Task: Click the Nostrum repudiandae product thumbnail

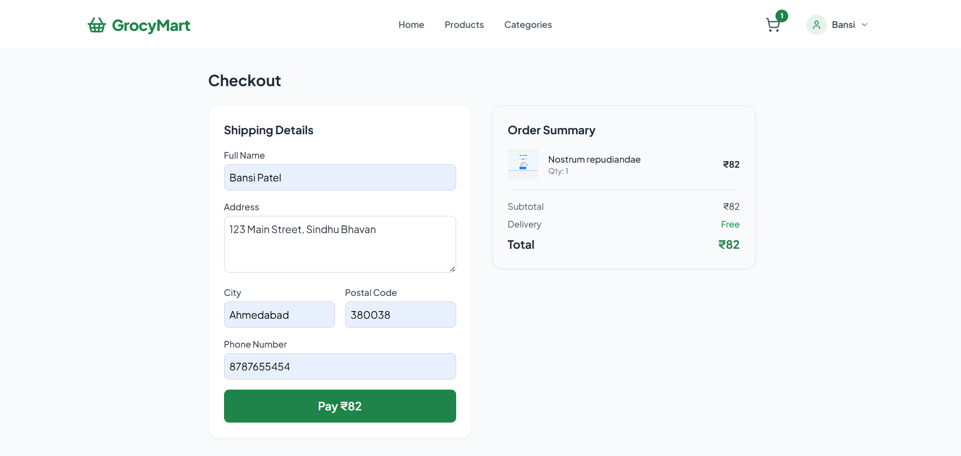Action: (x=523, y=164)
